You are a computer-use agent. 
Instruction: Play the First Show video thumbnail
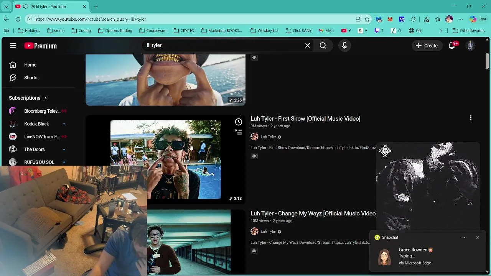coord(165,159)
